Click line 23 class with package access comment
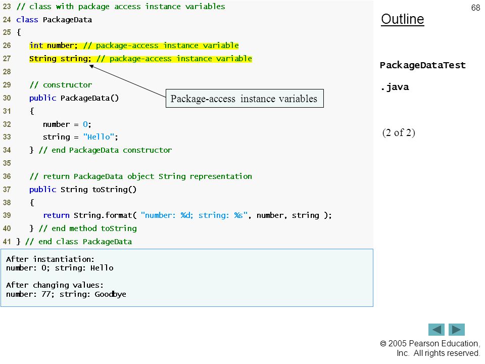485x364 pixels. pyautogui.click(x=121, y=7)
